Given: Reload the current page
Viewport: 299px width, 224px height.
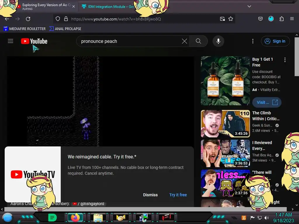Looking at the screenshot, I should click(28, 19).
